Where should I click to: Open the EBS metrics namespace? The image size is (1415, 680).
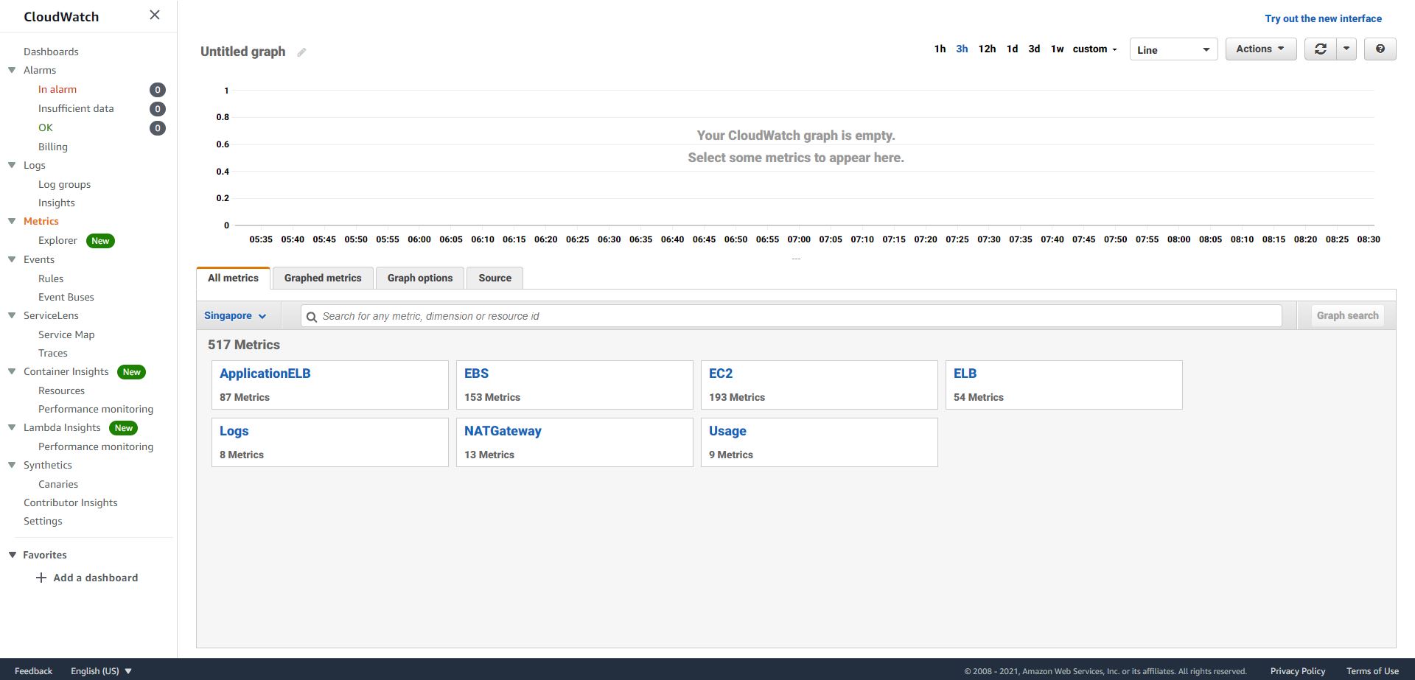(x=575, y=385)
